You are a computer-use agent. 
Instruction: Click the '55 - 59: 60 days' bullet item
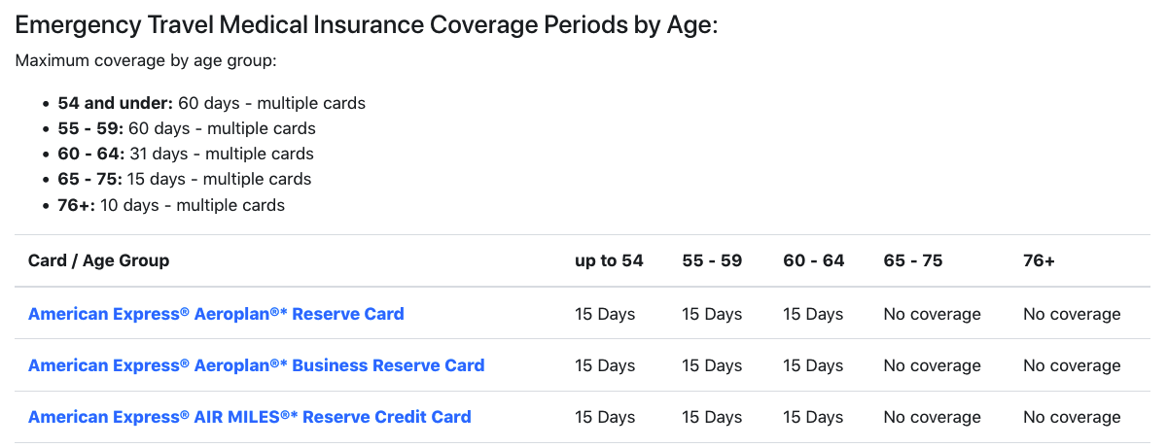coord(187,128)
